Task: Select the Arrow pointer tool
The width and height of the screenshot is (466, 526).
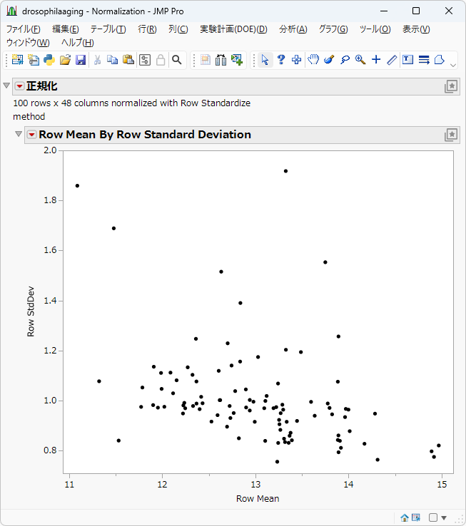Action: coord(265,60)
